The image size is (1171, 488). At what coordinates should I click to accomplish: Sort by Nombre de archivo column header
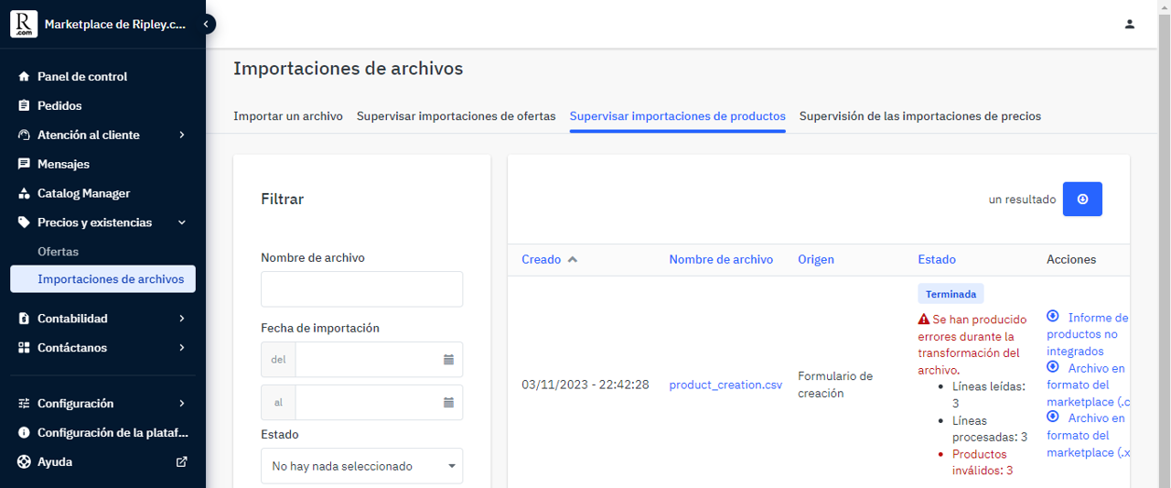tap(721, 260)
